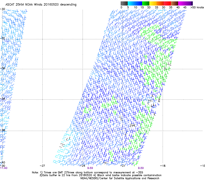205x180 pixels.
Task: Pick the brown 35–40 knots legend segment
Action: tap(175, 3)
